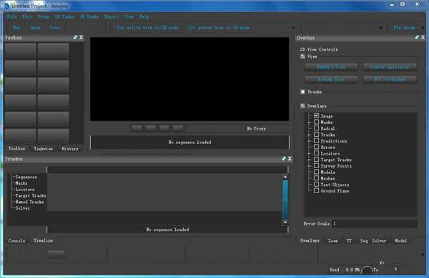Click the Center Selection button

pyautogui.click(x=390, y=66)
